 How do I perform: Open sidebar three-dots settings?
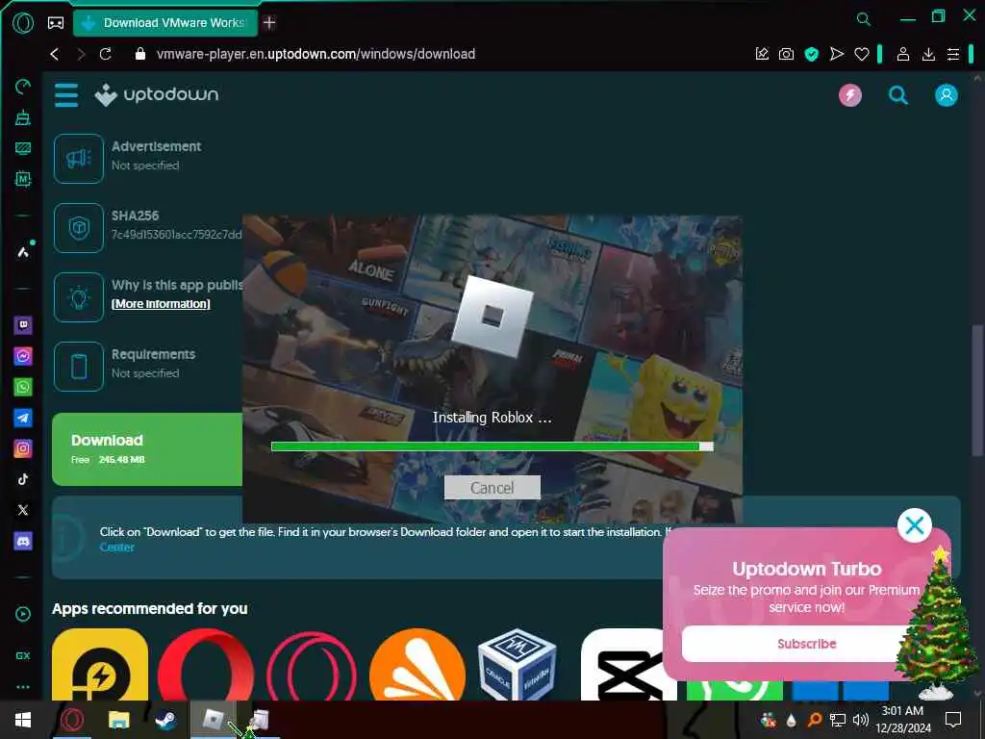[x=23, y=687]
